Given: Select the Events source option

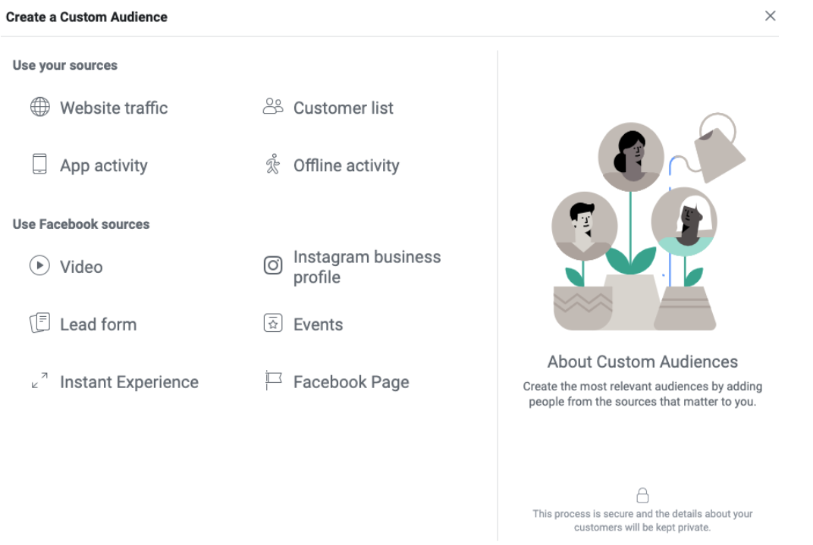Looking at the screenshot, I should [x=318, y=324].
